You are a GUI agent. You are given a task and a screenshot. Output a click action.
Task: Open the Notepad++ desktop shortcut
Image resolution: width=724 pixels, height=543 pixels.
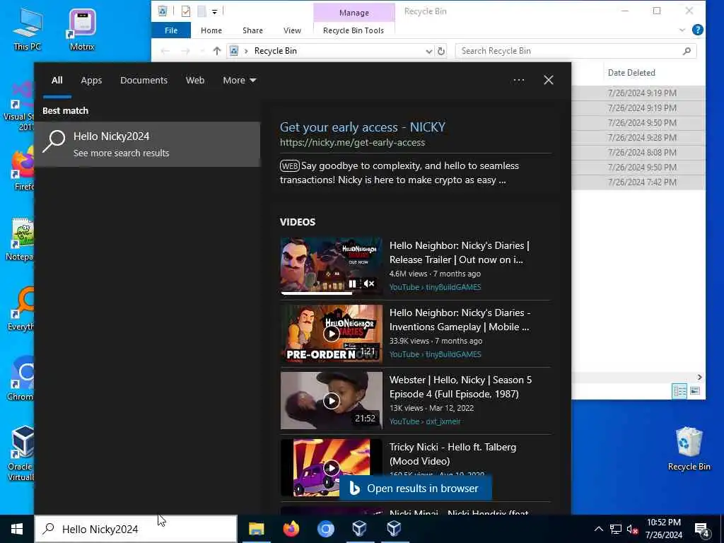19,239
